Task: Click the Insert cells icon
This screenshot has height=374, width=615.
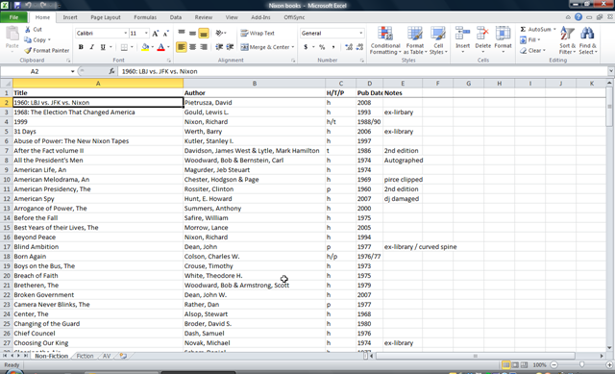Action: tap(462, 34)
